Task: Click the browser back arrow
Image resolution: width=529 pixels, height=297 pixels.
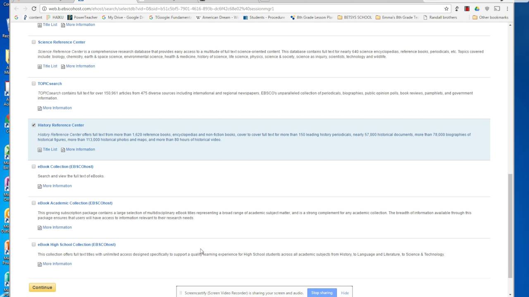Action: tap(17, 9)
